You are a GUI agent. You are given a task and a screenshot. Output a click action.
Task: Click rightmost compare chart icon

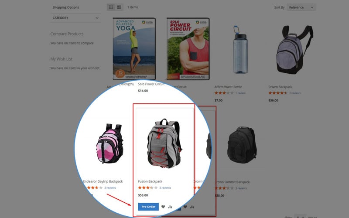point(192,207)
